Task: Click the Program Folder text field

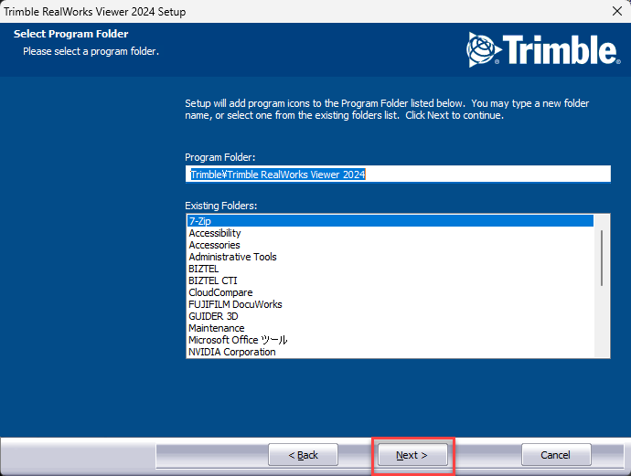Action: (397, 174)
